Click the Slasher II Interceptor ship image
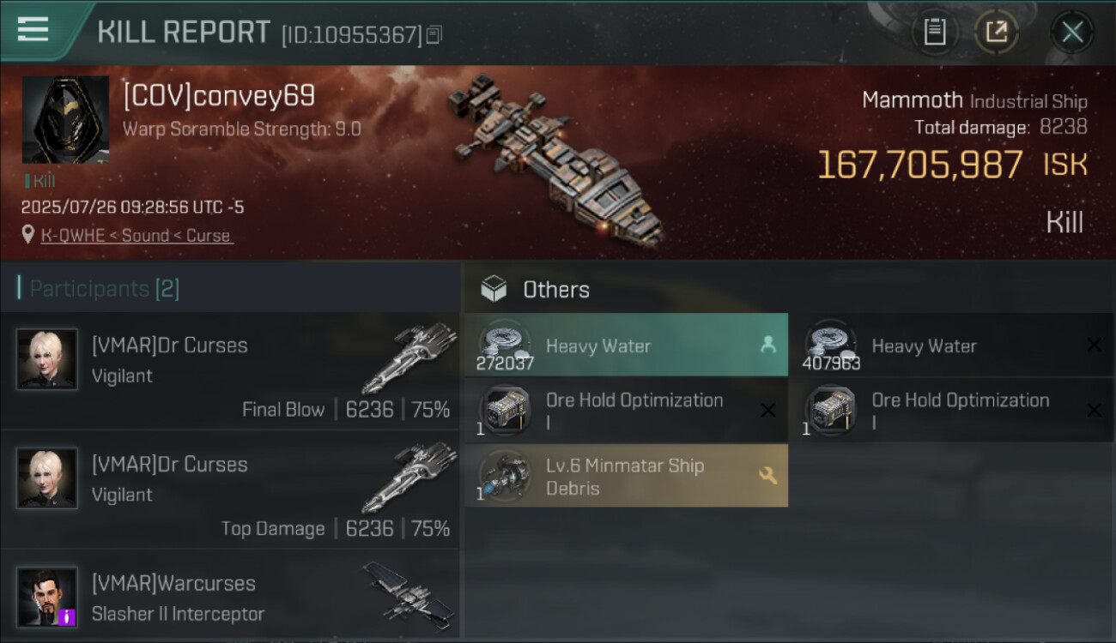 pyautogui.click(x=409, y=592)
